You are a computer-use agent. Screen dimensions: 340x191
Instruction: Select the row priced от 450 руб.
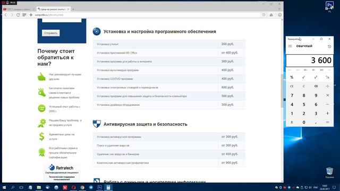169,154
